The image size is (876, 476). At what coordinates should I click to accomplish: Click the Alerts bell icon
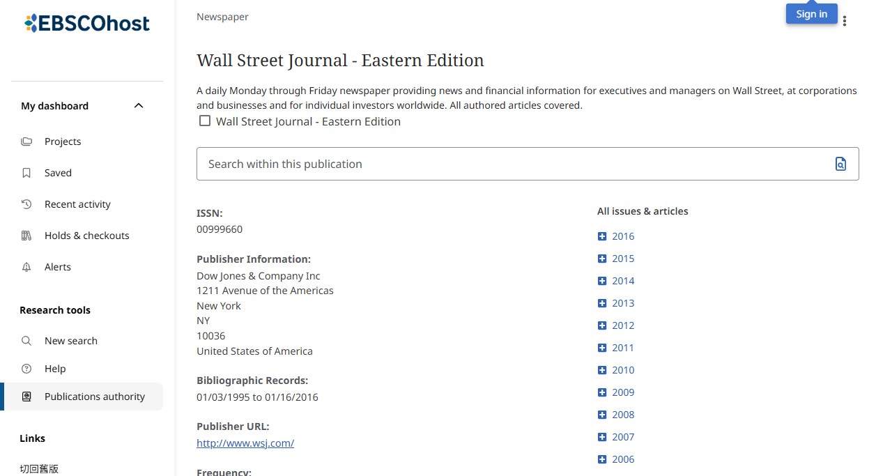(x=26, y=267)
